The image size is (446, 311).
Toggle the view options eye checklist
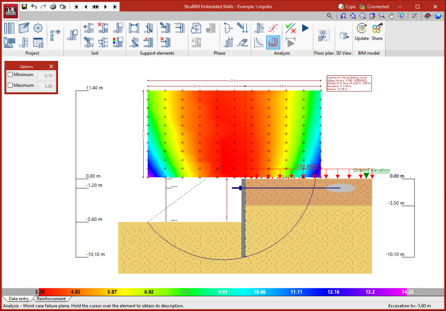click(x=55, y=35)
